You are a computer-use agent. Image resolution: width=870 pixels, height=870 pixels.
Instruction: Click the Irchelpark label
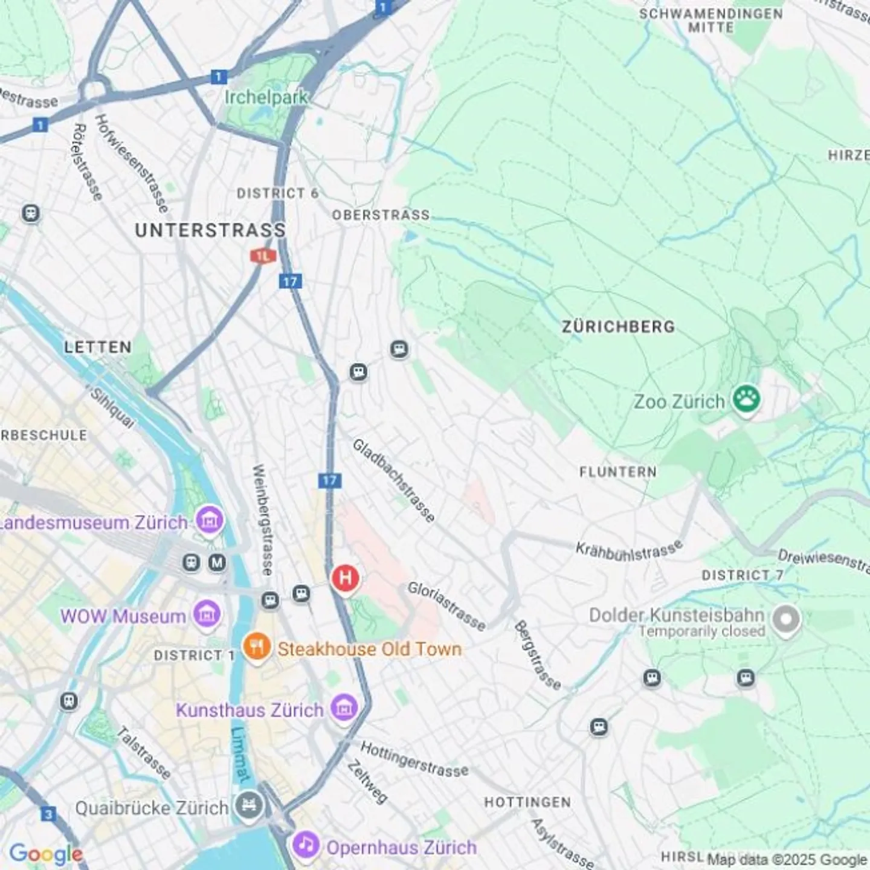point(266,97)
